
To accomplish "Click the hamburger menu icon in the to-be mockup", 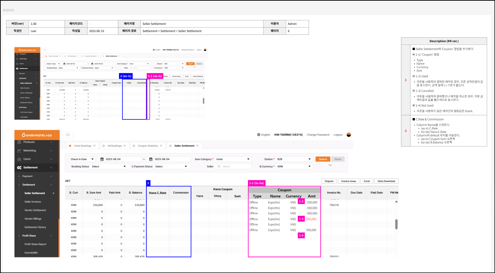I will pos(67,135).
